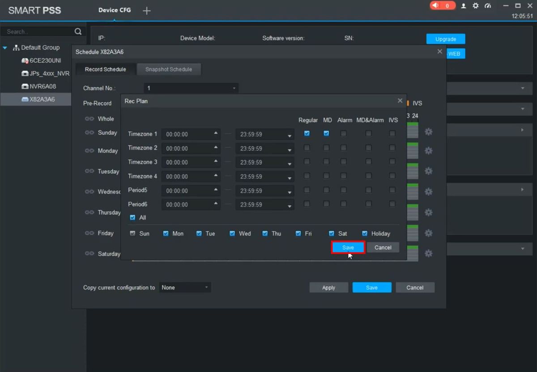Click the search magnifier icon
Image resolution: width=537 pixels, height=372 pixels.
tap(78, 31)
